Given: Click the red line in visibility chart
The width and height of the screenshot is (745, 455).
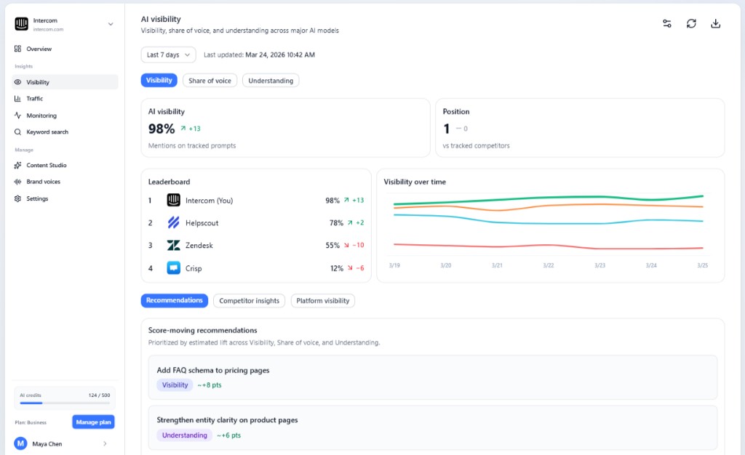Looking at the screenshot, I should tap(549, 246).
